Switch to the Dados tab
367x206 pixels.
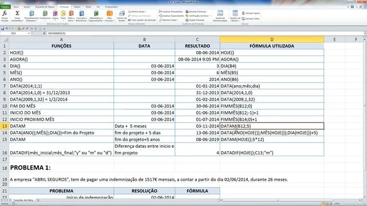77,7
